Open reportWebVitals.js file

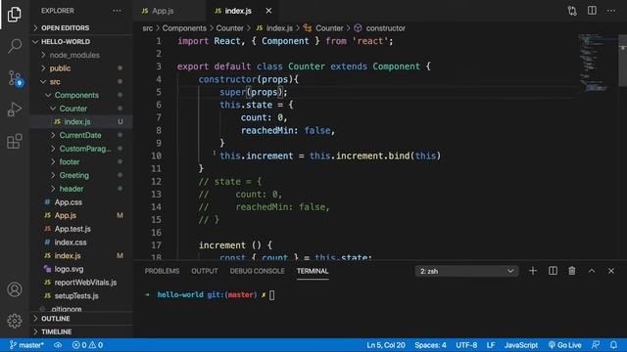[81, 283]
